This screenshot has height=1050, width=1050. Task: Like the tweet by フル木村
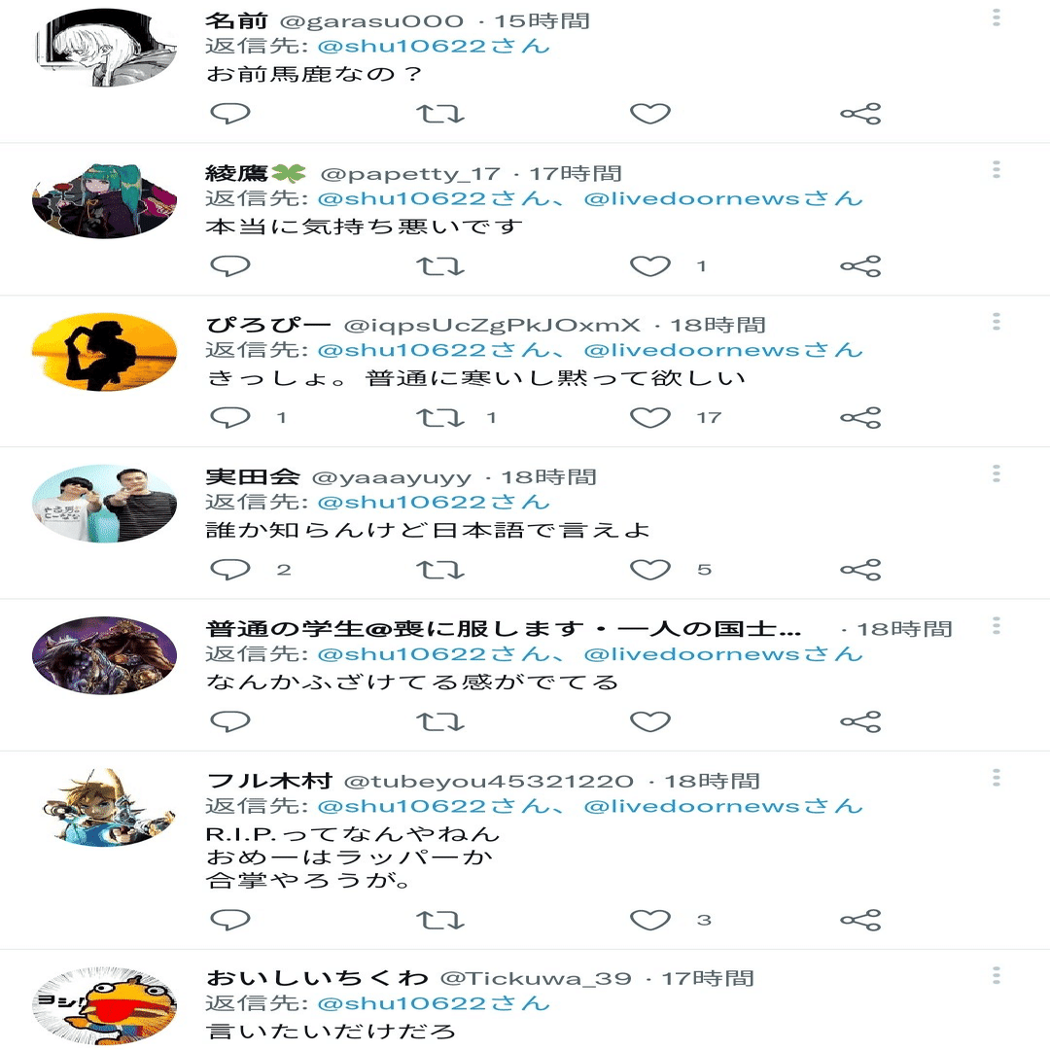coord(650,920)
